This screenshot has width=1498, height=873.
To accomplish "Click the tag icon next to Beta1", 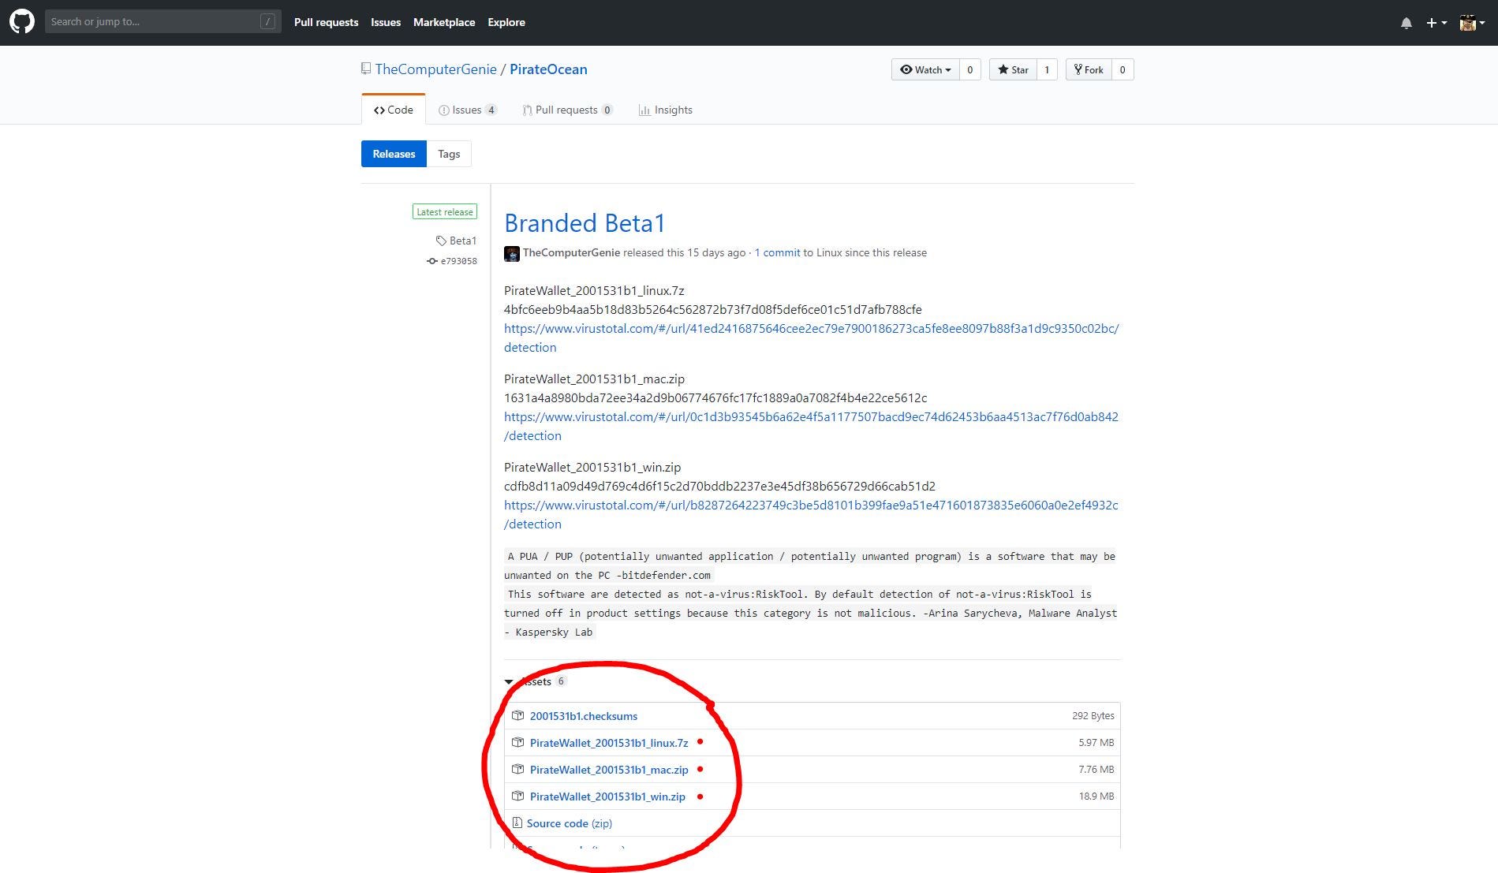I will (x=441, y=241).
